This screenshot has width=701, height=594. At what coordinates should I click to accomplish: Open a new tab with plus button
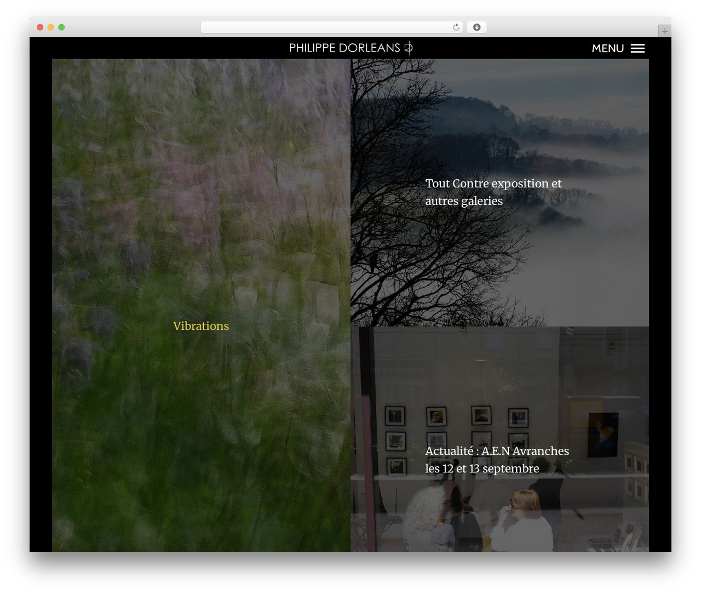(664, 31)
